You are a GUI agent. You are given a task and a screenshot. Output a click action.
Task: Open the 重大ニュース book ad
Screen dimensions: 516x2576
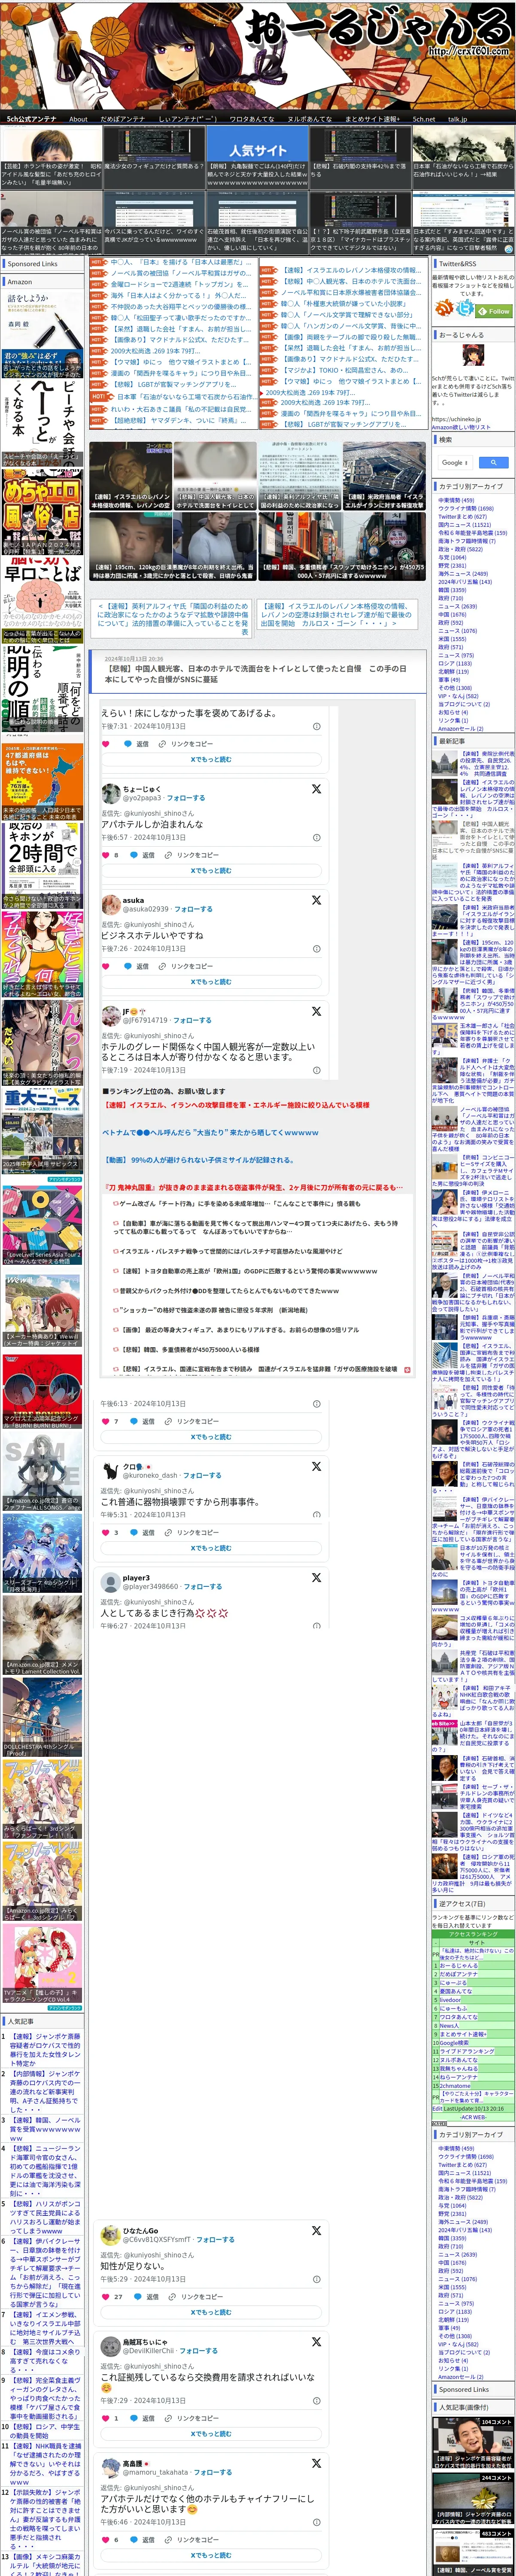click(x=42, y=1130)
